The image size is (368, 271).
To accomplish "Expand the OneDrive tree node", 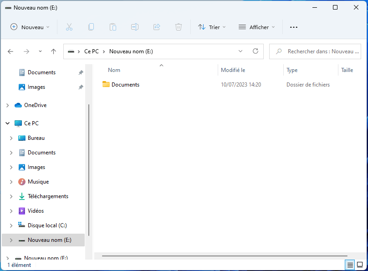I will tap(7, 105).
